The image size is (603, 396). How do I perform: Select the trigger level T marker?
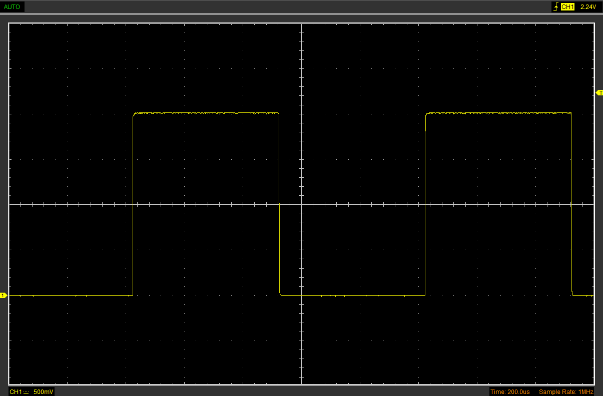[599, 93]
